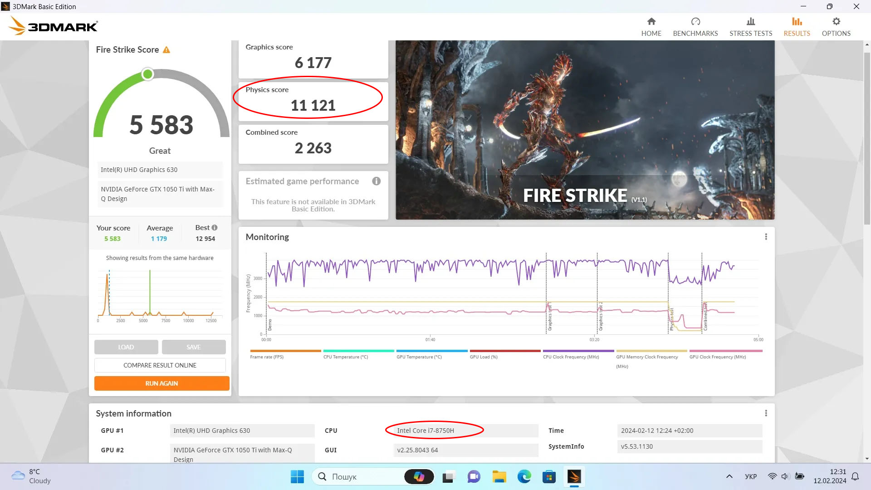Click the Fire Strike Score warning icon
The width and height of the screenshot is (871, 490).
(x=166, y=50)
